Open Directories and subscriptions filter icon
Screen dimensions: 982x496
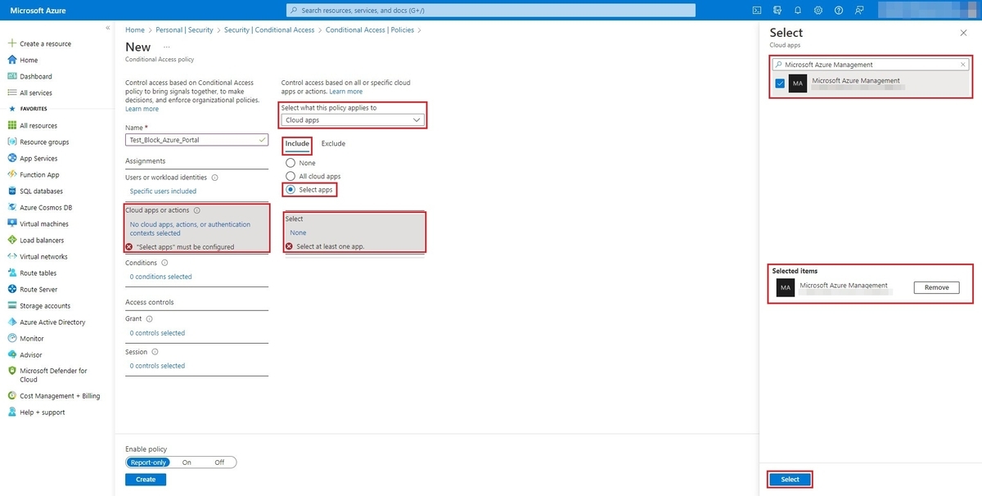[x=777, y=11]
